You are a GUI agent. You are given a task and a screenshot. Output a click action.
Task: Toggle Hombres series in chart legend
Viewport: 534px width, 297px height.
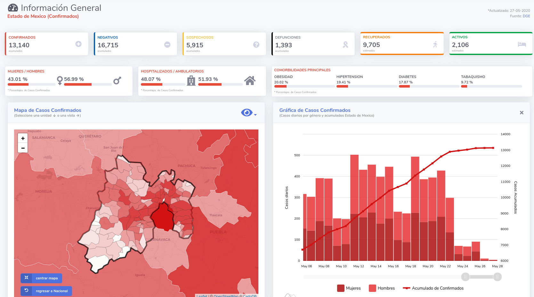click(x=382, y=288)
